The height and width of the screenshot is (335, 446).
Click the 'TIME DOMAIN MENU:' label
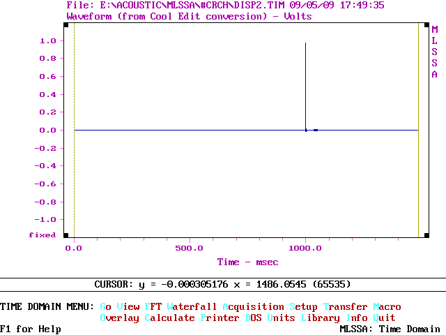pyautogui.click(x=47, y=307)
